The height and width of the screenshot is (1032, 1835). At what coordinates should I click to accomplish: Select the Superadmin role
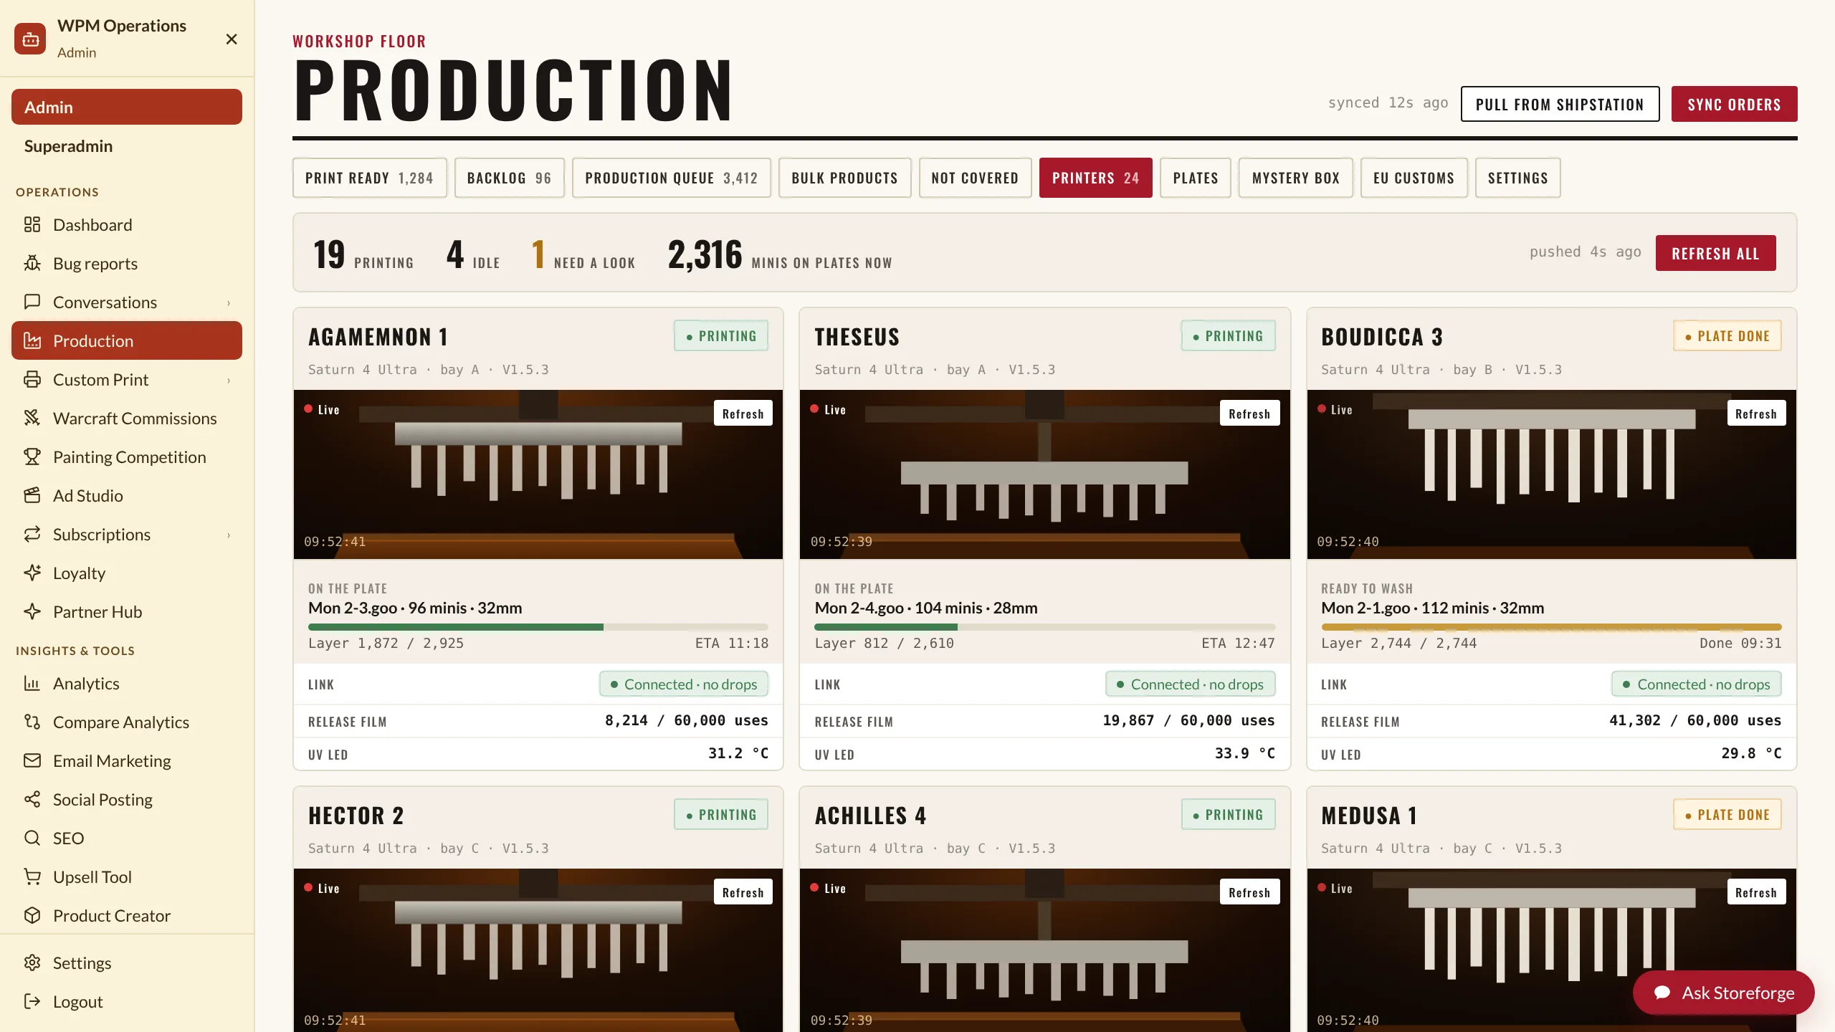[127, 146]
